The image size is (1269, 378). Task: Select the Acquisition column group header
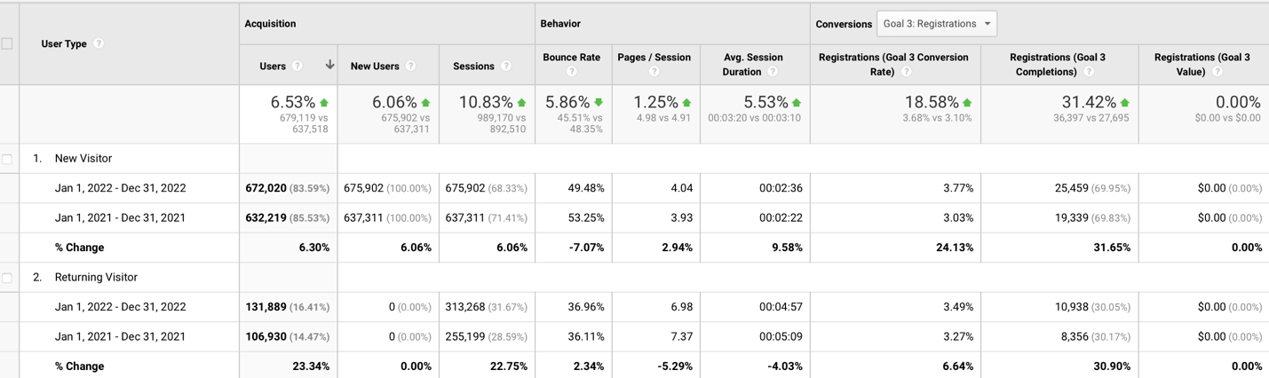(270, 24)
